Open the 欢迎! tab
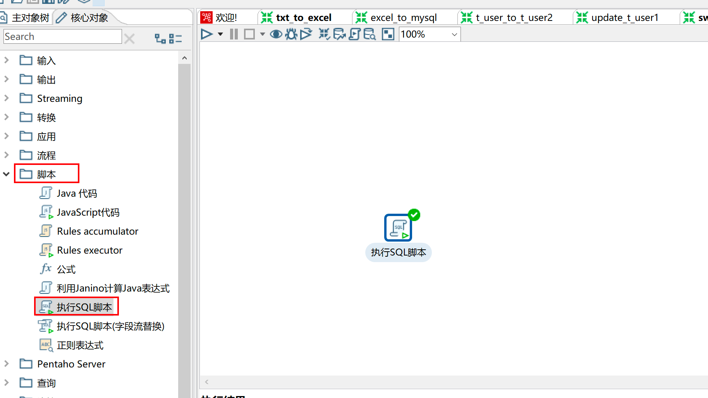 point(219,18)
